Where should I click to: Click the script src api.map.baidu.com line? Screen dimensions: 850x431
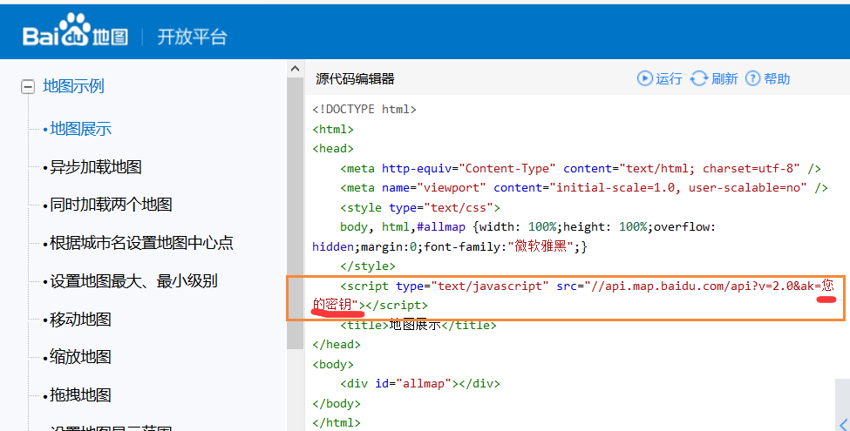(587, 286)
